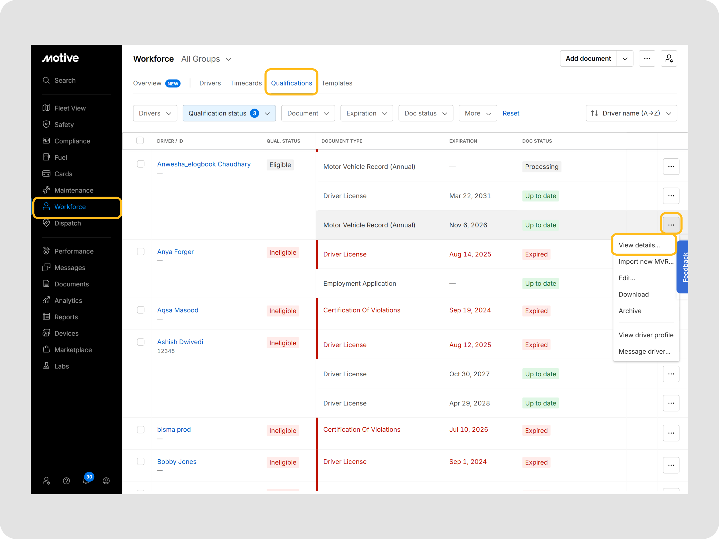This screenshot has width=719, height=539.
Task: Switch to the Drivers tab
Action: coord(210,83)
